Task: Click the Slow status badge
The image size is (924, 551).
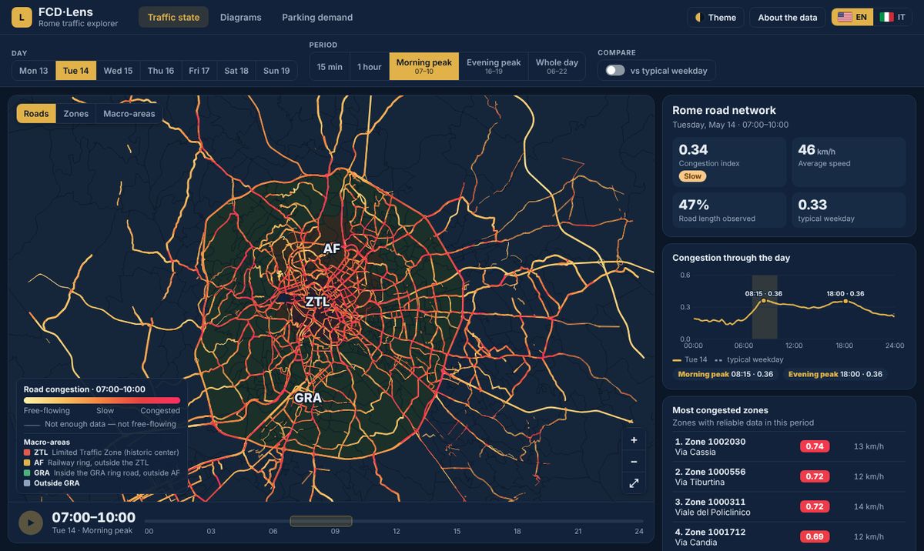Action: tap(692, 176)
